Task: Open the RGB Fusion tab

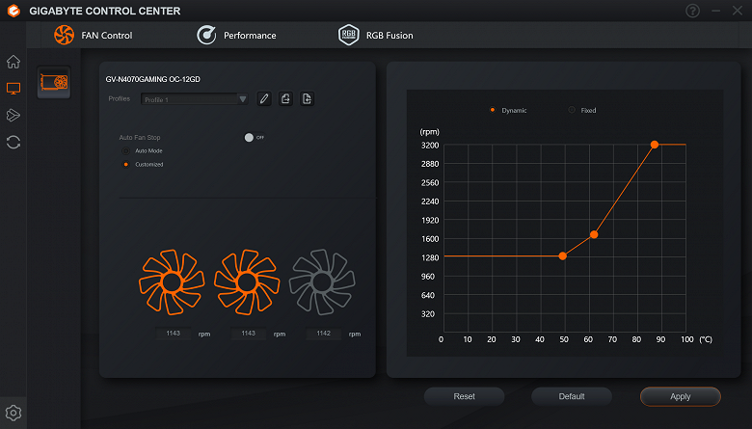Action: click(376, 35)
